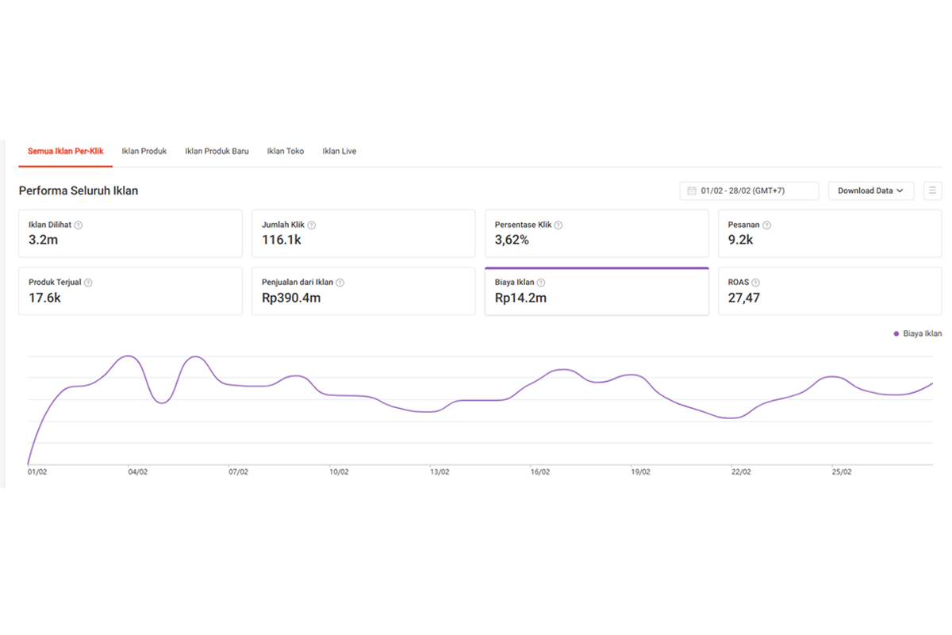The height and width of the screenshot is (635, 952).
Task: Open the column settings list icon
Action: point(933,190)
